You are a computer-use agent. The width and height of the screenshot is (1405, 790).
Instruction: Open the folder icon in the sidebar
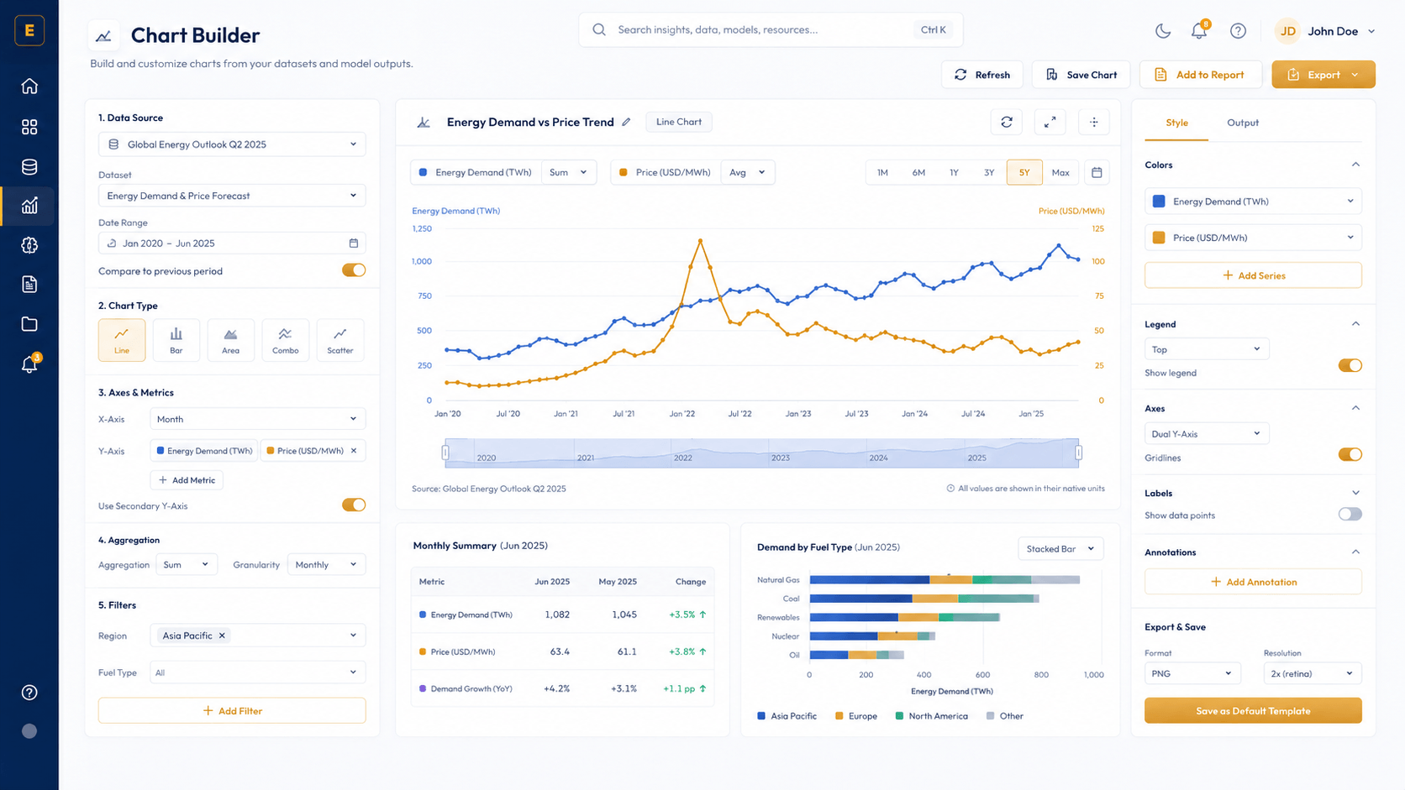[29, 324]
